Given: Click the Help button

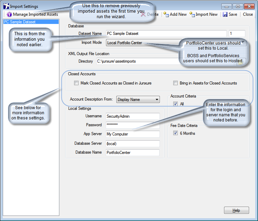Looking at the screenshot, I should tap(236, 210).
